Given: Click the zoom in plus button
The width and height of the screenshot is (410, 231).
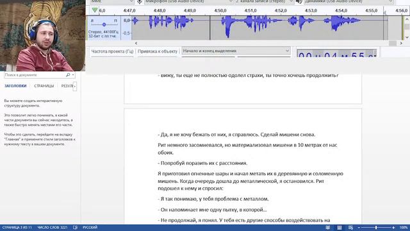Looking at the screenshot, I should coord(393,228).
